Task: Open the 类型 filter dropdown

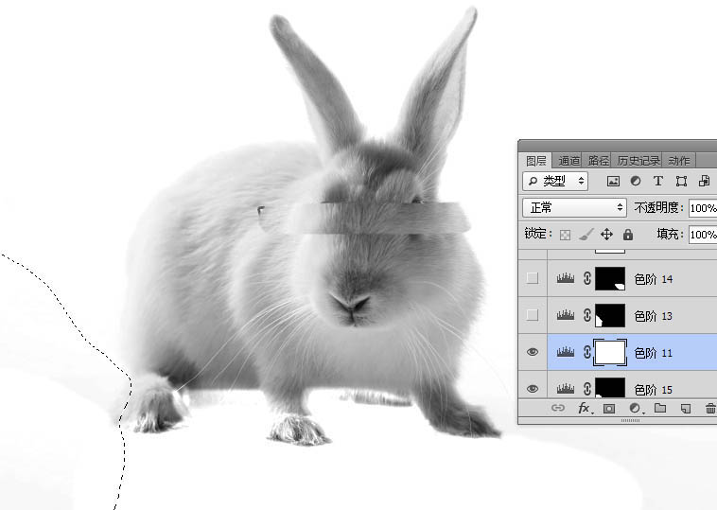Action: tap(555, 181)
